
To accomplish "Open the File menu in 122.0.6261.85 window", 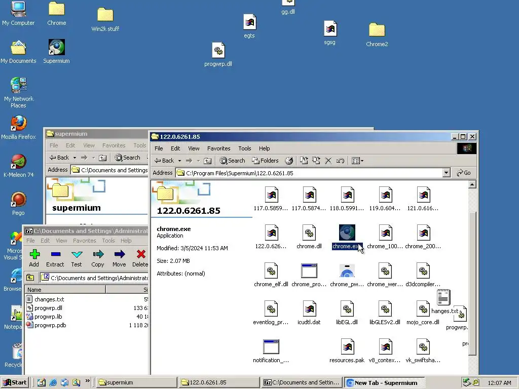I will pos(159,148).
